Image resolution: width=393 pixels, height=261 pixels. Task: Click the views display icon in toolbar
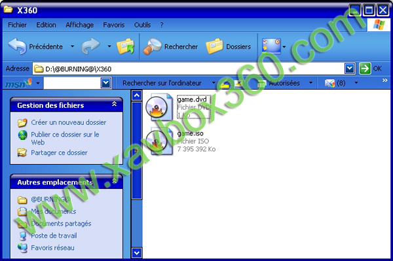(271, 46)
